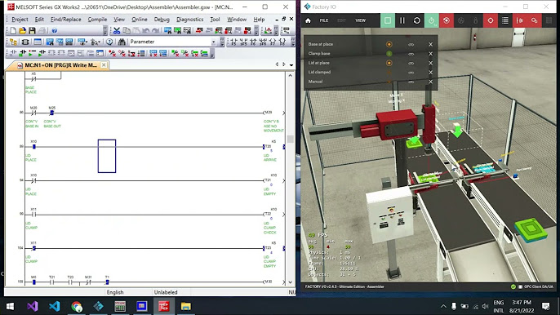
Task: Click the Cut scissors icon in toolbar
Action: coord(117,31)
